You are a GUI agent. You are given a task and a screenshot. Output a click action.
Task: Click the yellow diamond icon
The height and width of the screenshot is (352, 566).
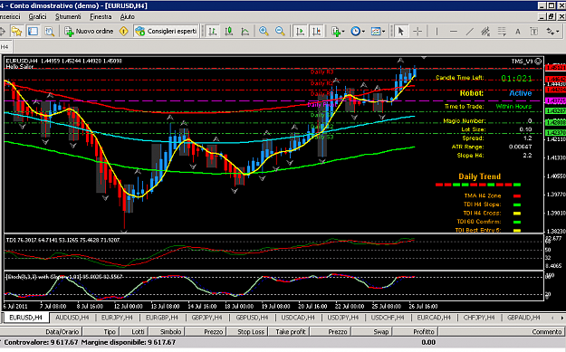point(124,32)
